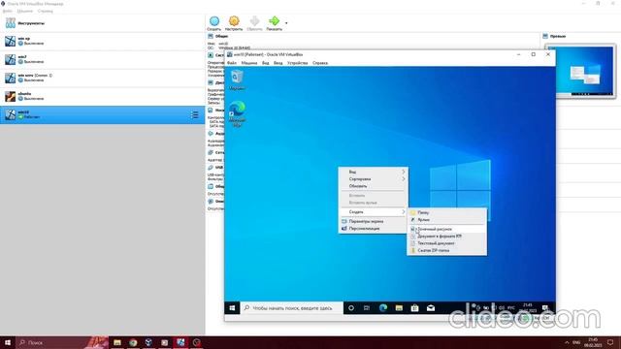This screenshot has height=349, width=621.
Task: Click the greyed Сбросить (Discard) toolbar icon
Action: tap(254, 23)
